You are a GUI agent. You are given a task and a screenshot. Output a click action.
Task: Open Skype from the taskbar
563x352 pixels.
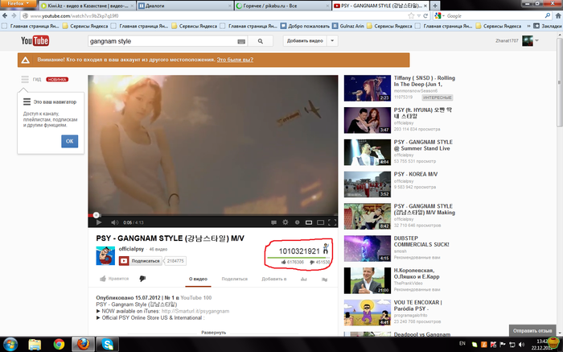click(x=107, y=345)
